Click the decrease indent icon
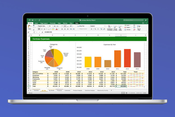The width and height of the screenshot is (175, 117). 71,29
